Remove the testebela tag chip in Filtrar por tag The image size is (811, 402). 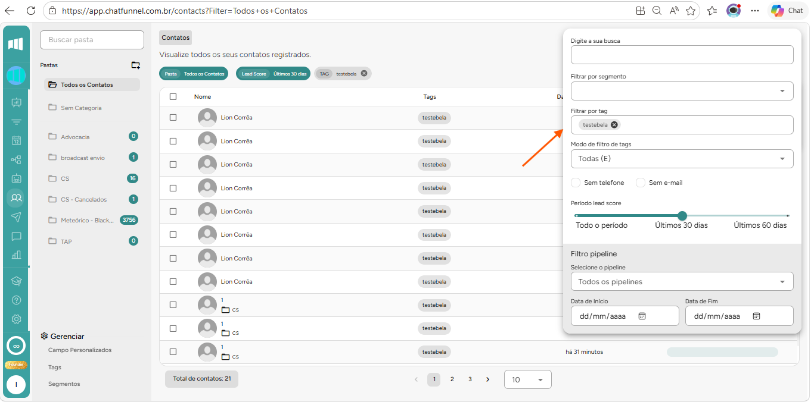(x=614, y=125)
